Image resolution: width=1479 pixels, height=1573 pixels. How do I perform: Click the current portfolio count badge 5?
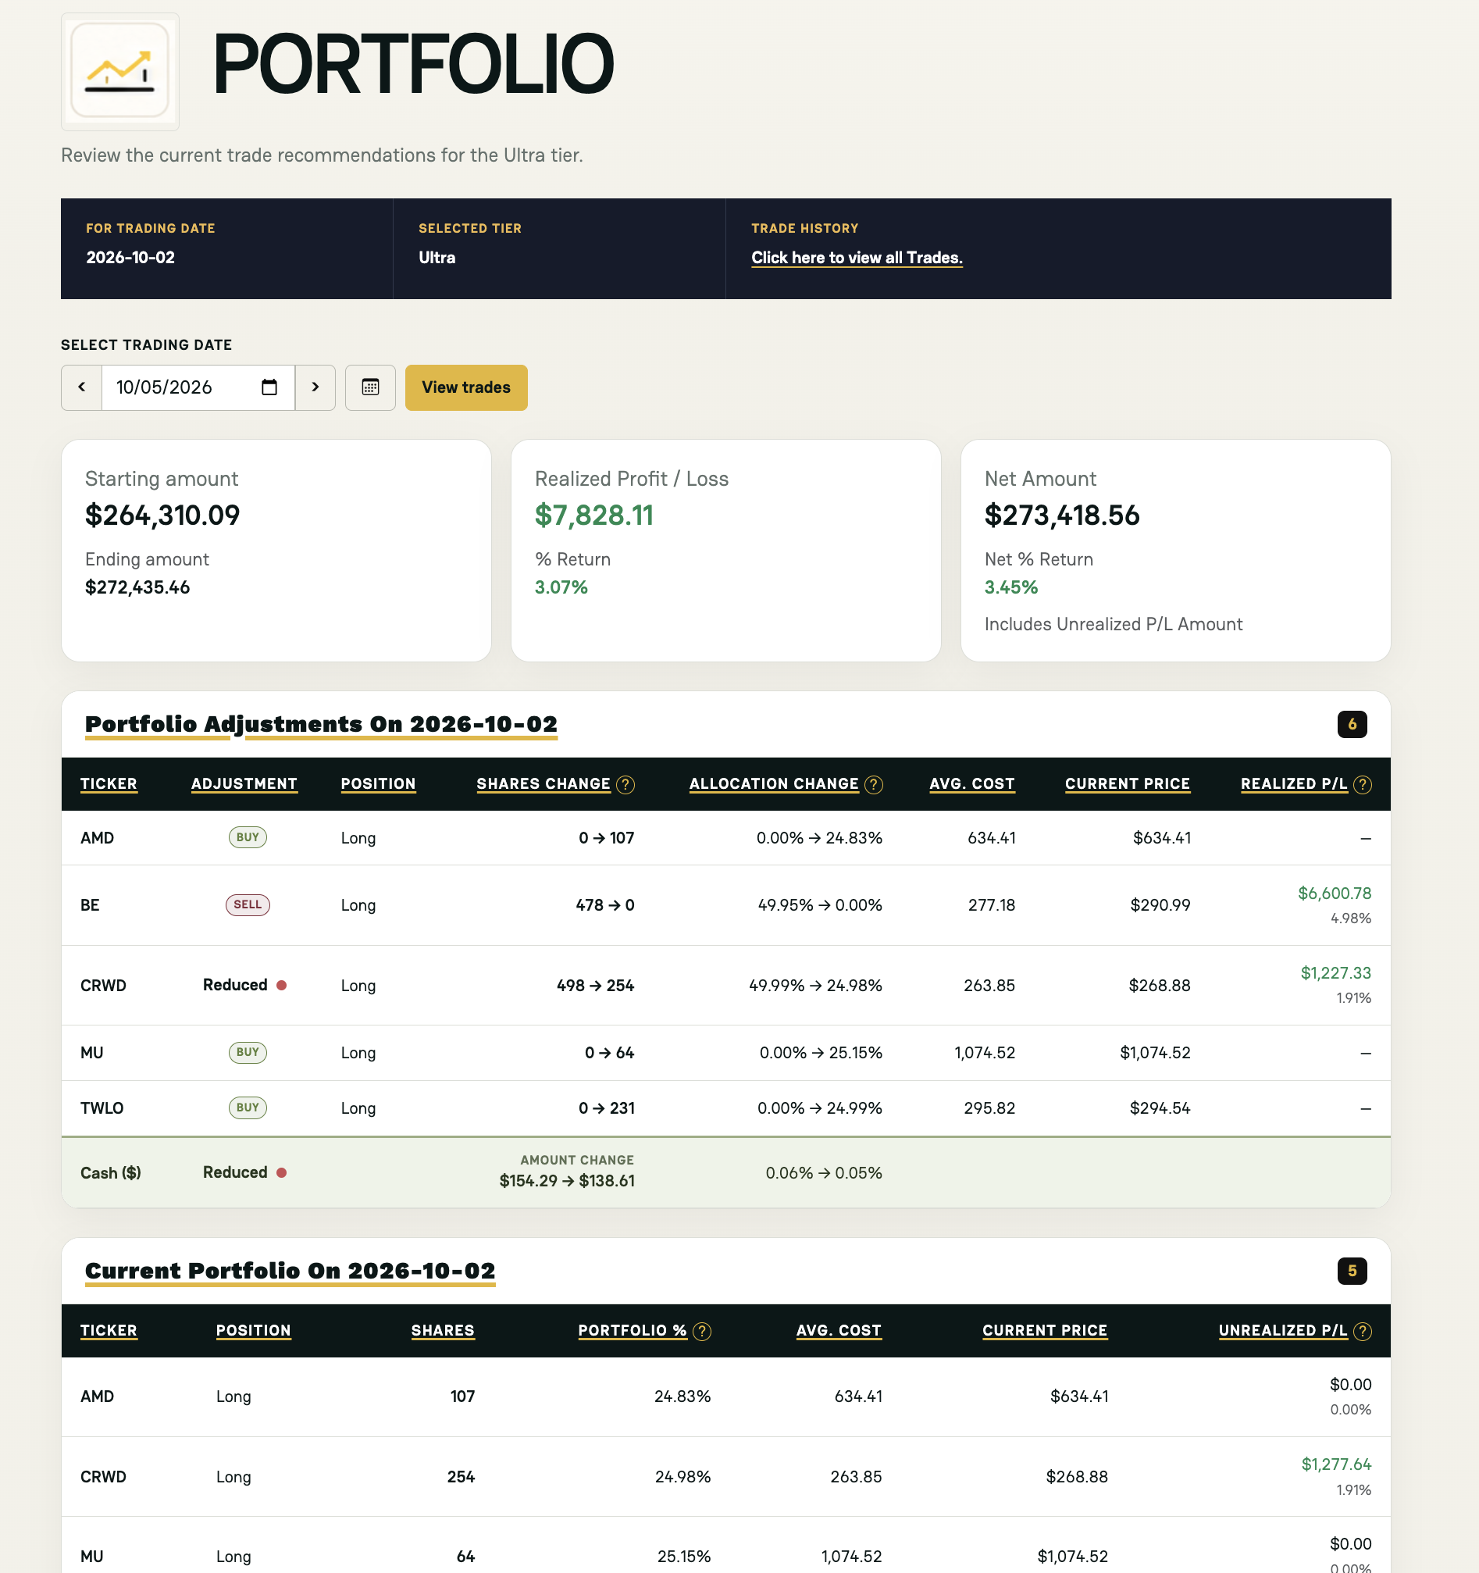(x=1352, y=1271)
